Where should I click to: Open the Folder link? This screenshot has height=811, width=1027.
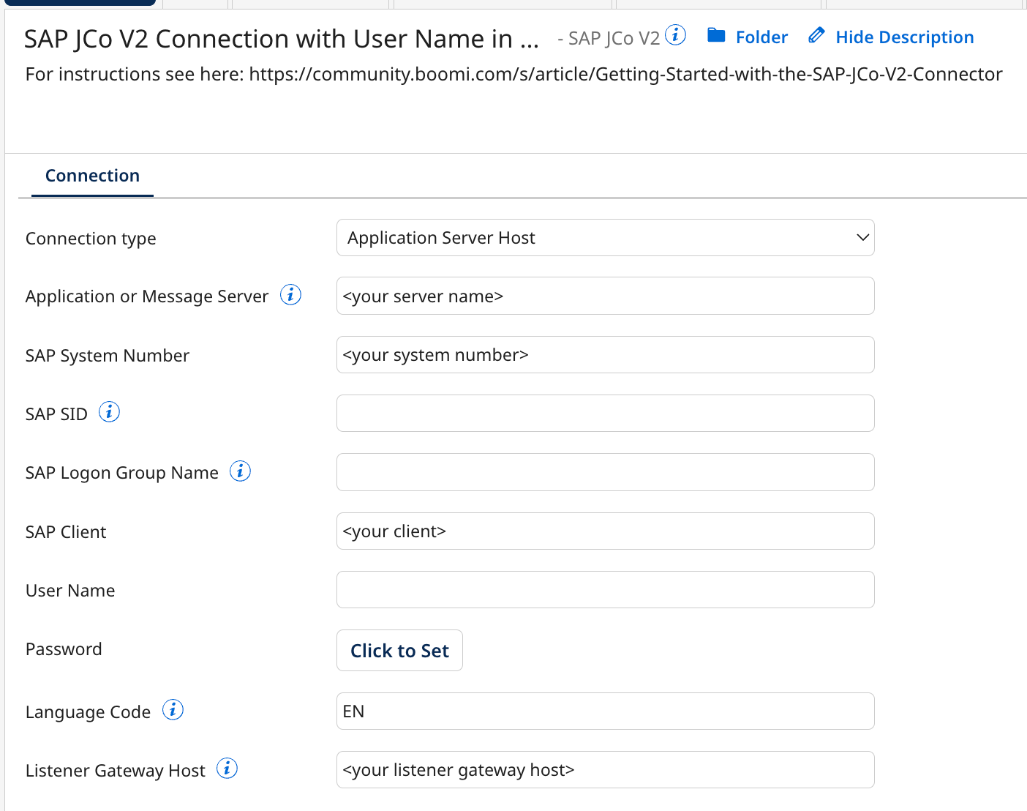tap(761, 37)
